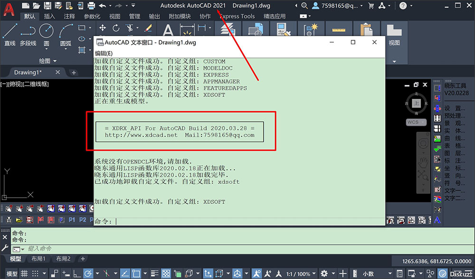Click the search magnifier in the title bar
475x279 pixels.
(x=304, y=6)
